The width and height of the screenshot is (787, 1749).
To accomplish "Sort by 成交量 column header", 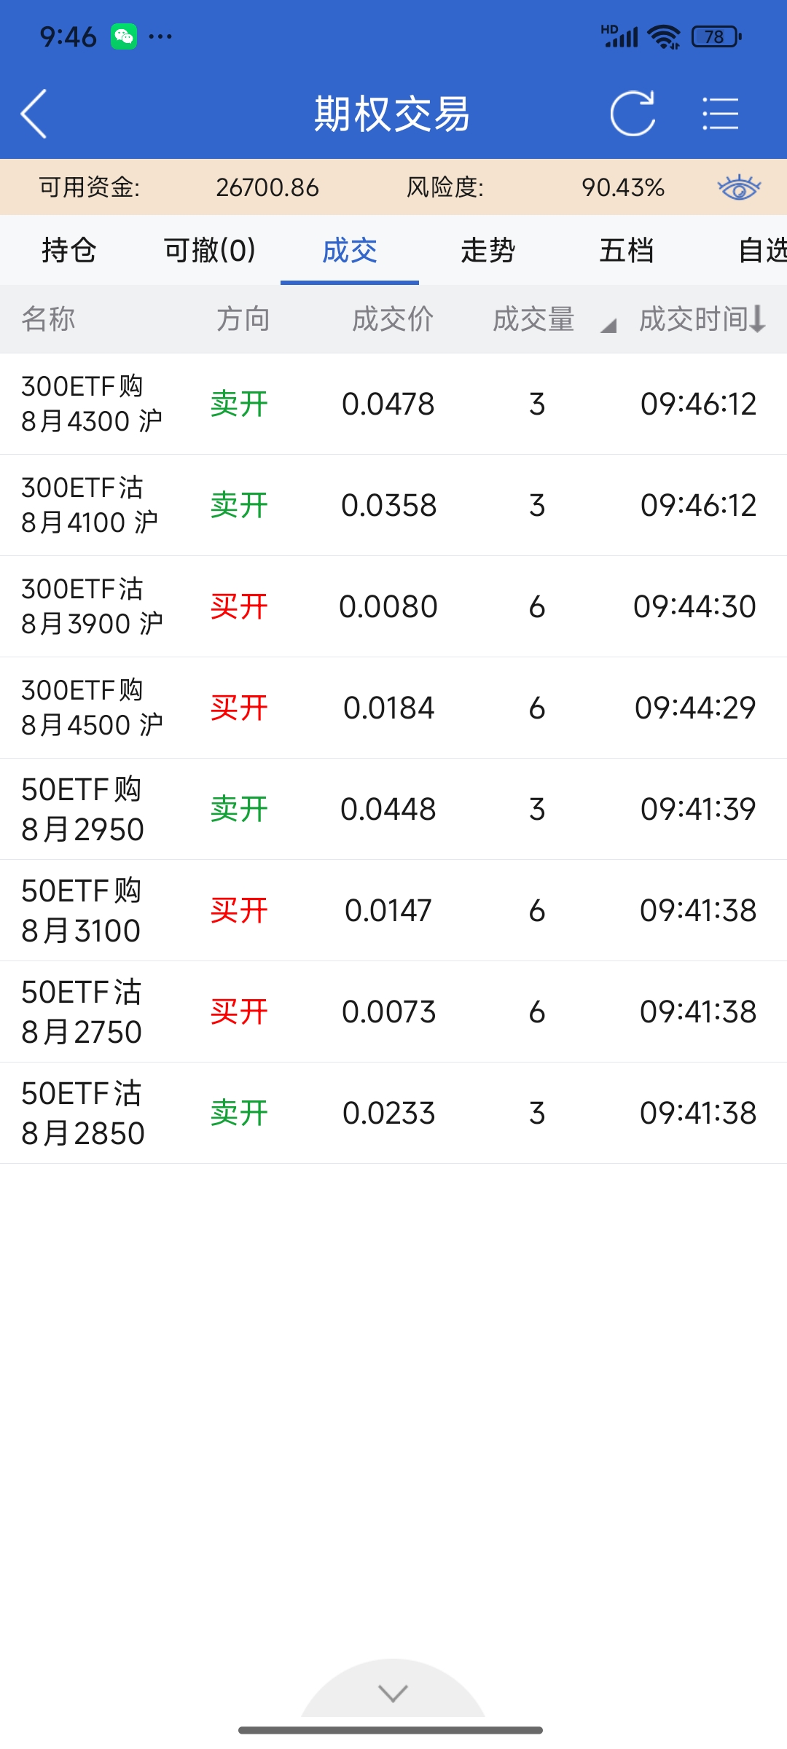I will click(x=534, y=319).
